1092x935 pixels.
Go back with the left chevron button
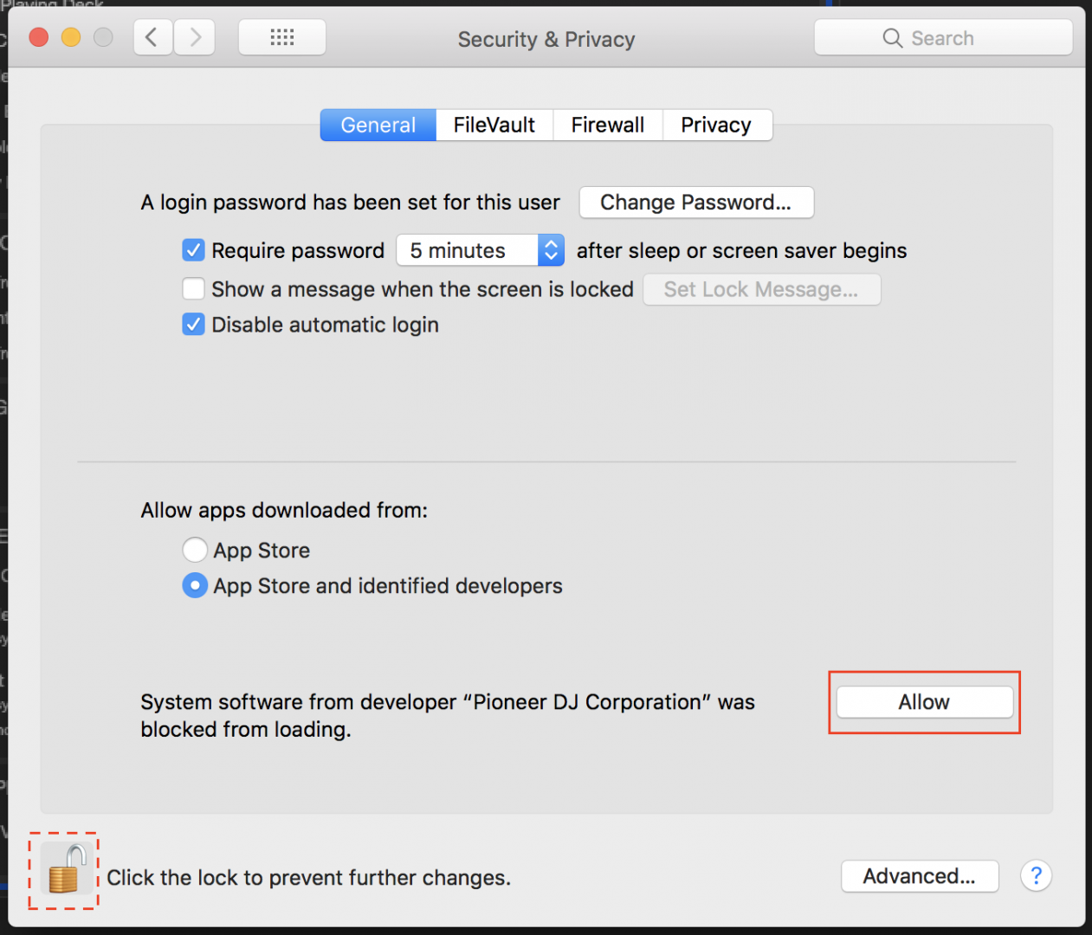click(x=152, y=37)
